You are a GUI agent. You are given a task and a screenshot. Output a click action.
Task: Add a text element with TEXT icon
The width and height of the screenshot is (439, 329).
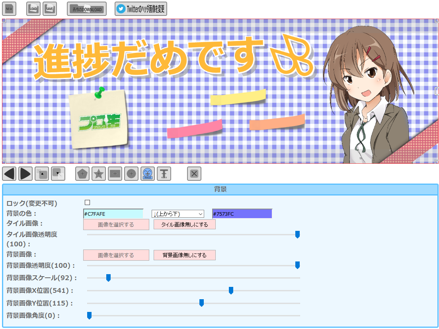164,174
